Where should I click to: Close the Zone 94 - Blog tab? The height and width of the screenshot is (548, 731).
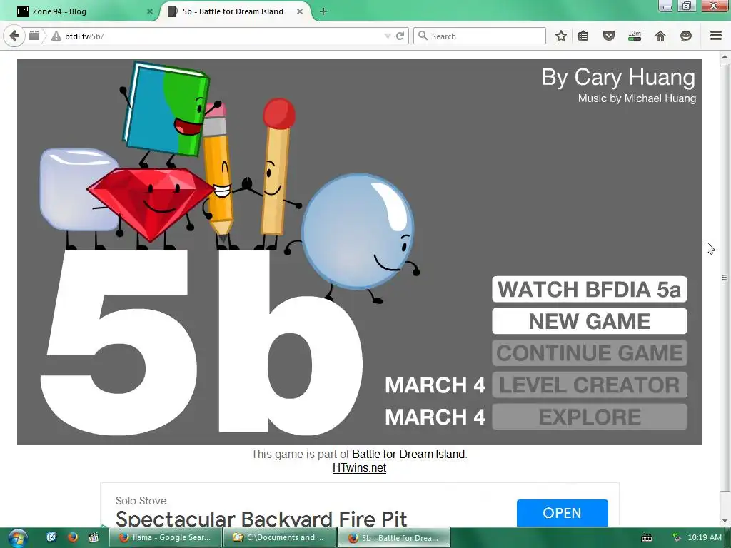pos(150,11)
